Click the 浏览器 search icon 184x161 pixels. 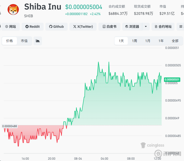[x=127, y=26]
